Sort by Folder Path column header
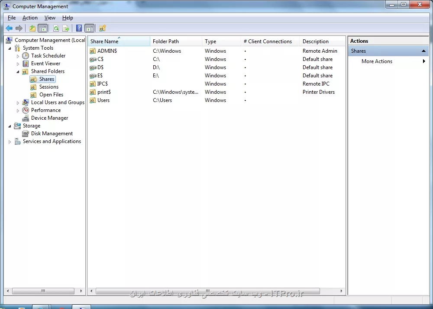The image size is (433, 309). [176, 41]
